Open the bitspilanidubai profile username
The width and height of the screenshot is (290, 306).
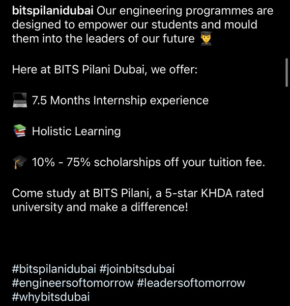pyautogui.click(x=53, y=11)
